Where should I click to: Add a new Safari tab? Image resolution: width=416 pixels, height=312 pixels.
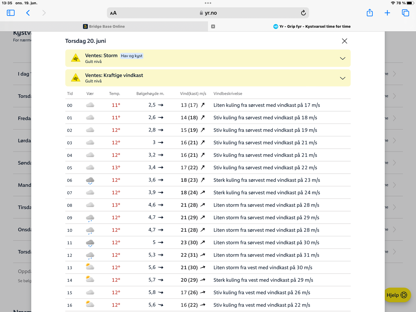(387, 13)
